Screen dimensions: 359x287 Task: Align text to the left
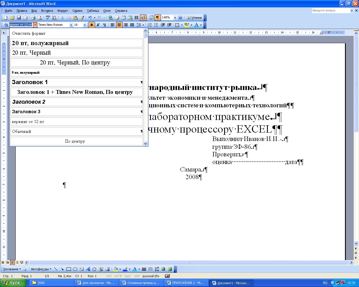point(112,25)
